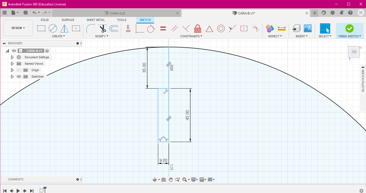Collapse the CARA-B v1 root node
Image resolution: width=366 pixels, height=193 pixels.
7,51
